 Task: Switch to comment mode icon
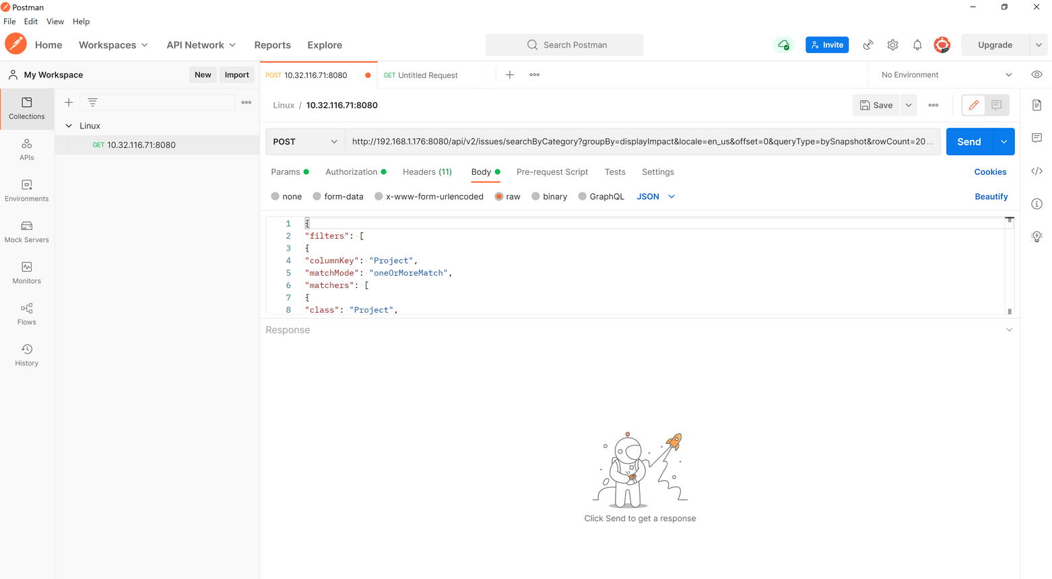[997, 105]
